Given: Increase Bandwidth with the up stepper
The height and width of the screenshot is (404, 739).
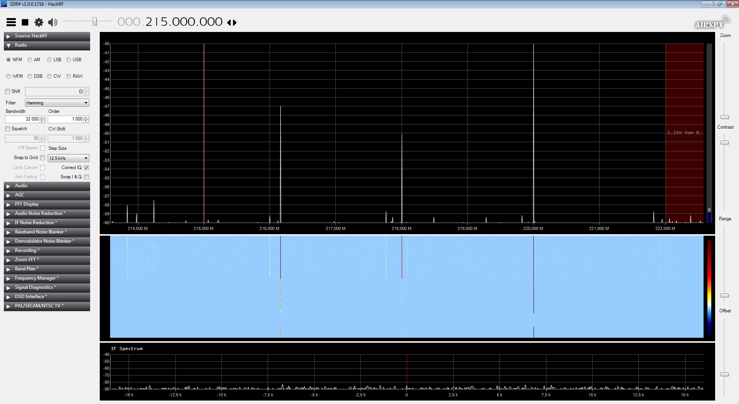Looking at the screenshot, I should point(42,117).
